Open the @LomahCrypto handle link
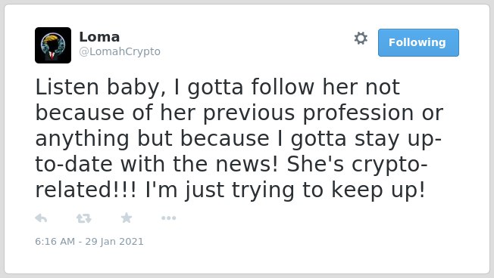Viewport: 494px width, 278px height. click(120, 51)
